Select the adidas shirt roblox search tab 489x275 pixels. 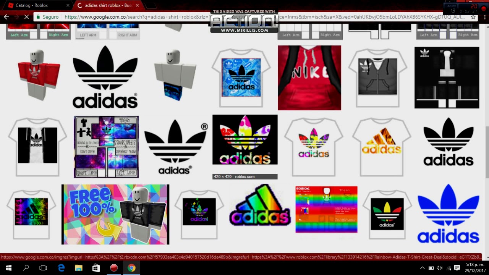point(108,5)
